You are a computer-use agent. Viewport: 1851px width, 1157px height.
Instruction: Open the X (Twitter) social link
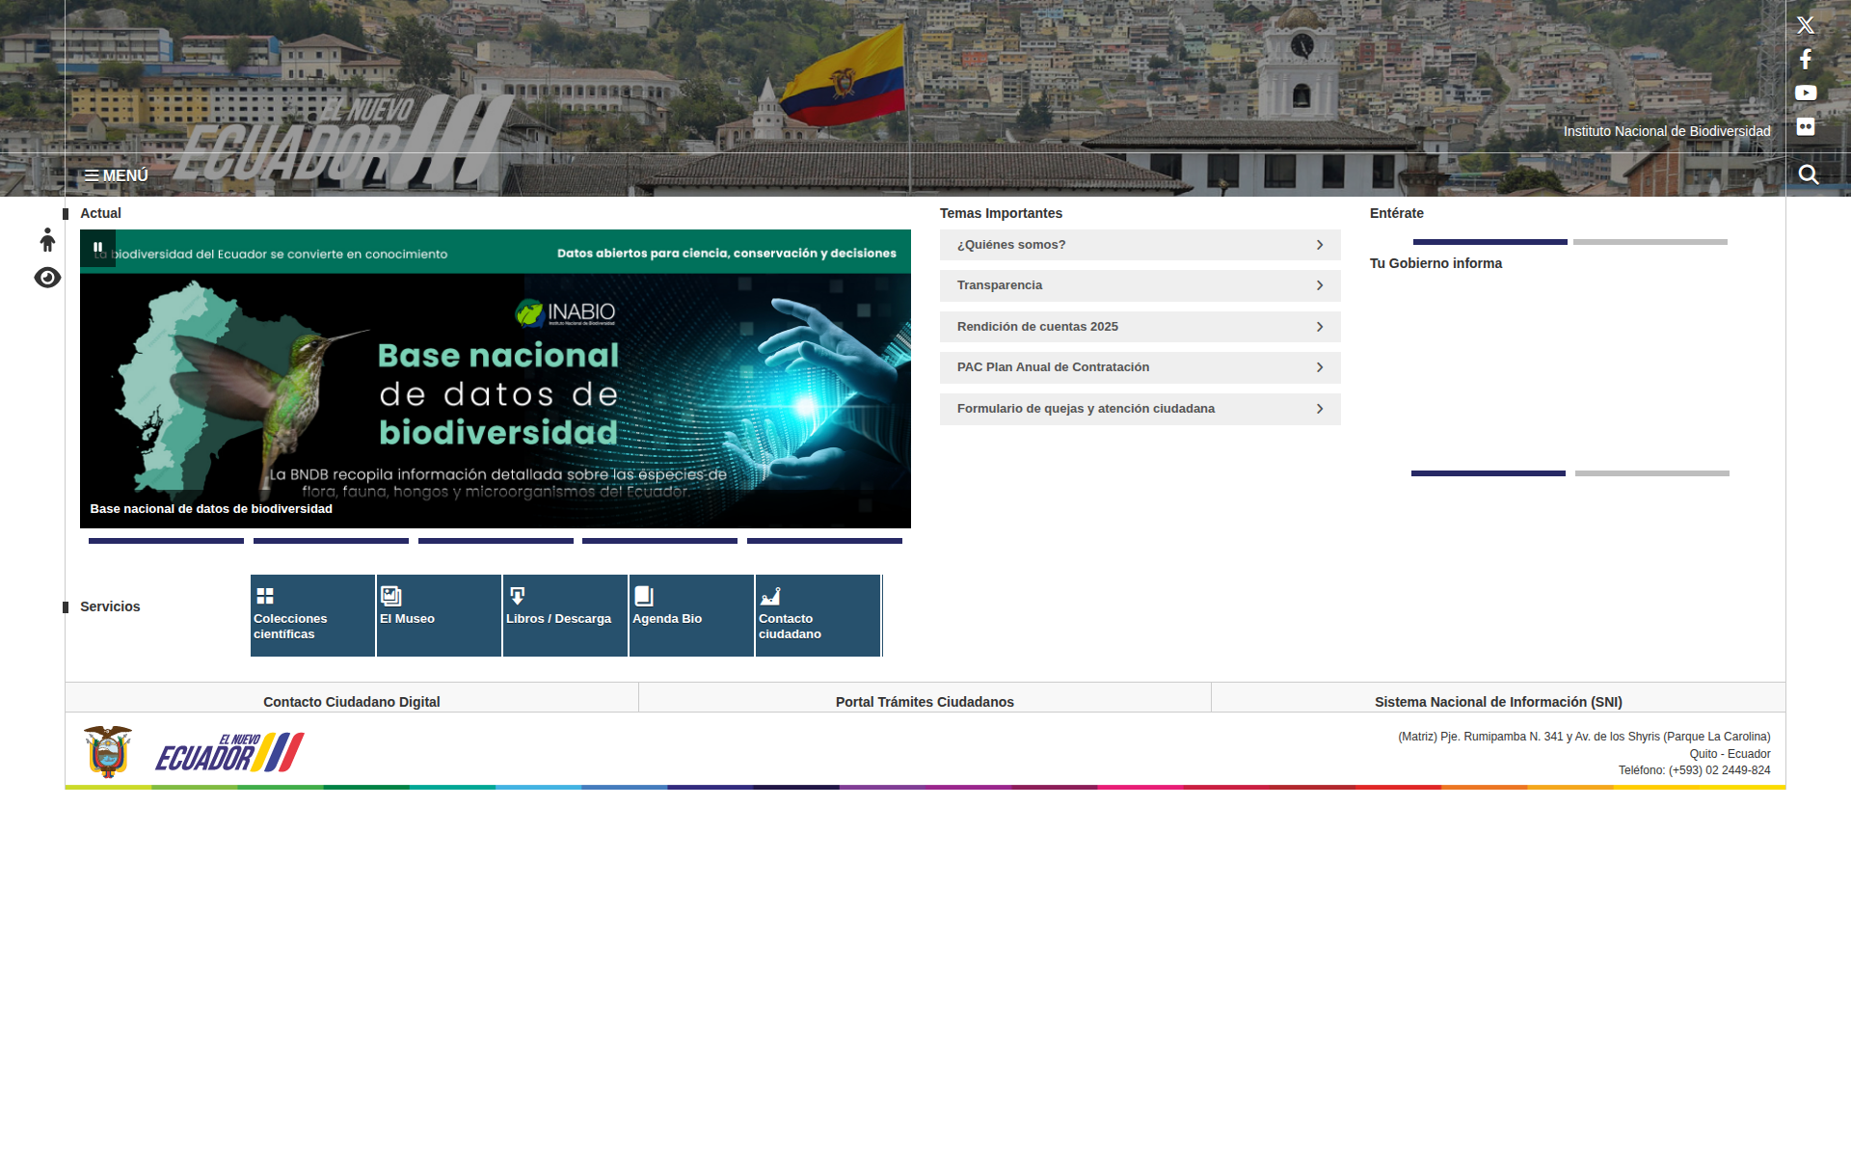click(x=1806, y=25)
